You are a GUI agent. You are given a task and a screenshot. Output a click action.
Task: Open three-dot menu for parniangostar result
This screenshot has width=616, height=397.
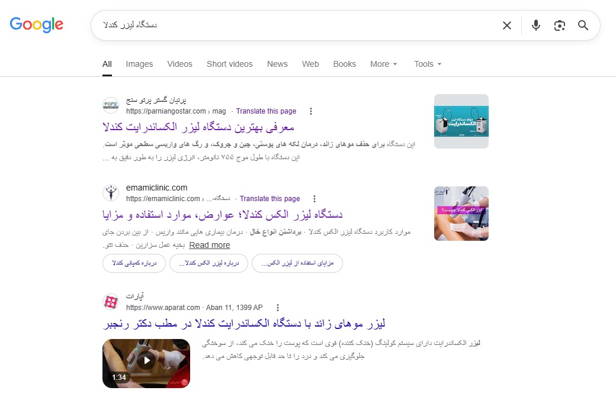(x=311, y=111)
